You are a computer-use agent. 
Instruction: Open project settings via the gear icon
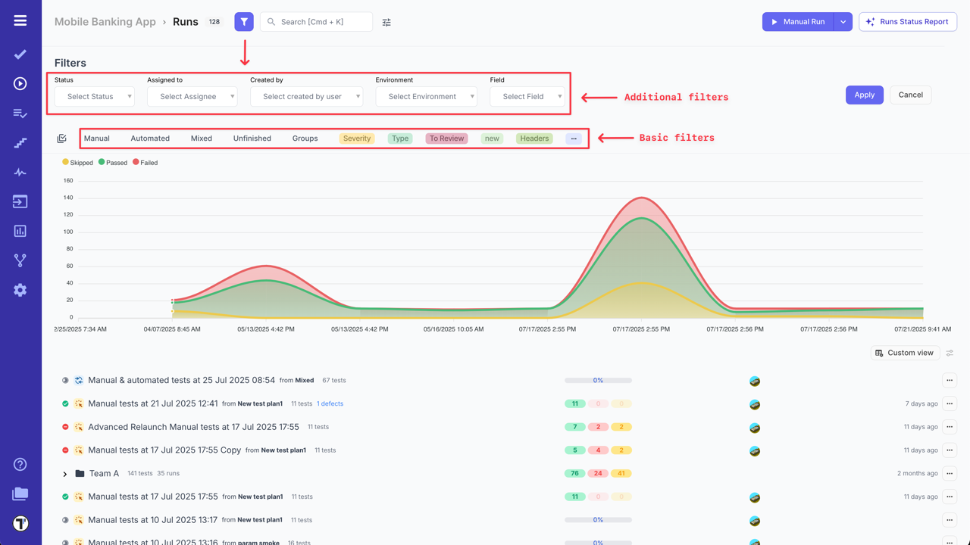[x=20, y=289]
